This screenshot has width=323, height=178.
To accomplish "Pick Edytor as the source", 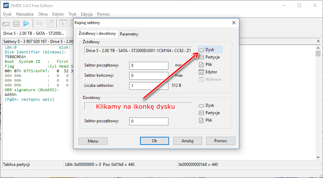I will [208, 72].
